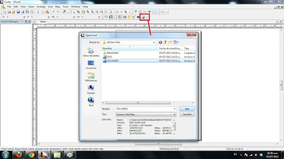Screen dimensions: 284x159
Task: Open the File menu
Action: coord(9,7)
